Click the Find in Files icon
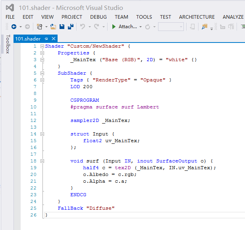245x230 pixels. click(x=204, y=27)
